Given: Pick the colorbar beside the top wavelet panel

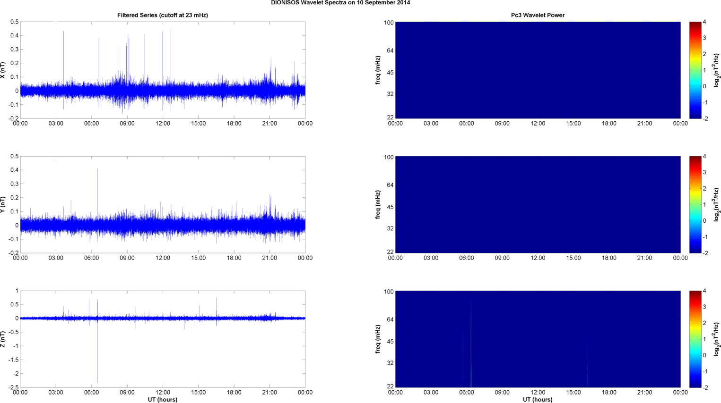Looking at the screenshot, I should point(695,70).
